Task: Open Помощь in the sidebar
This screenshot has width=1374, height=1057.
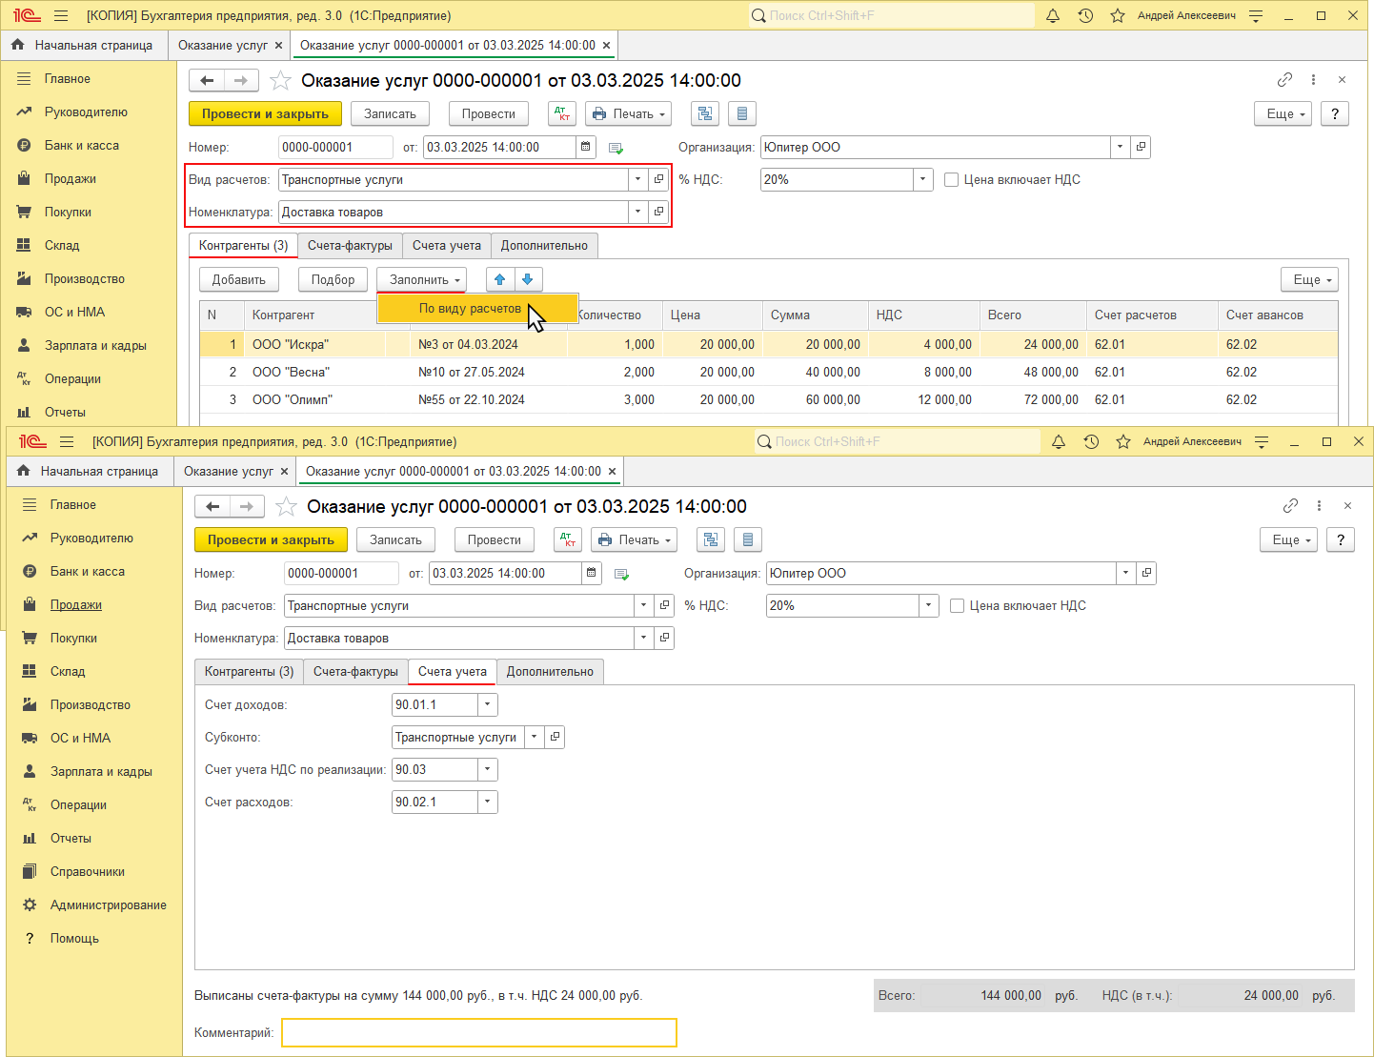Action: coord(74,938)
